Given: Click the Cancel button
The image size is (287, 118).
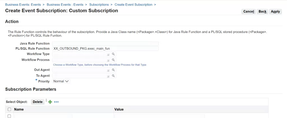Looking at the screenshot, I should click(x=248, y=11).
